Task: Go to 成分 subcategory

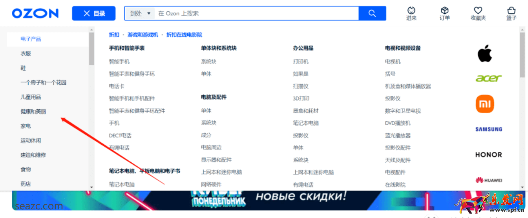Action: pos(206,135)
